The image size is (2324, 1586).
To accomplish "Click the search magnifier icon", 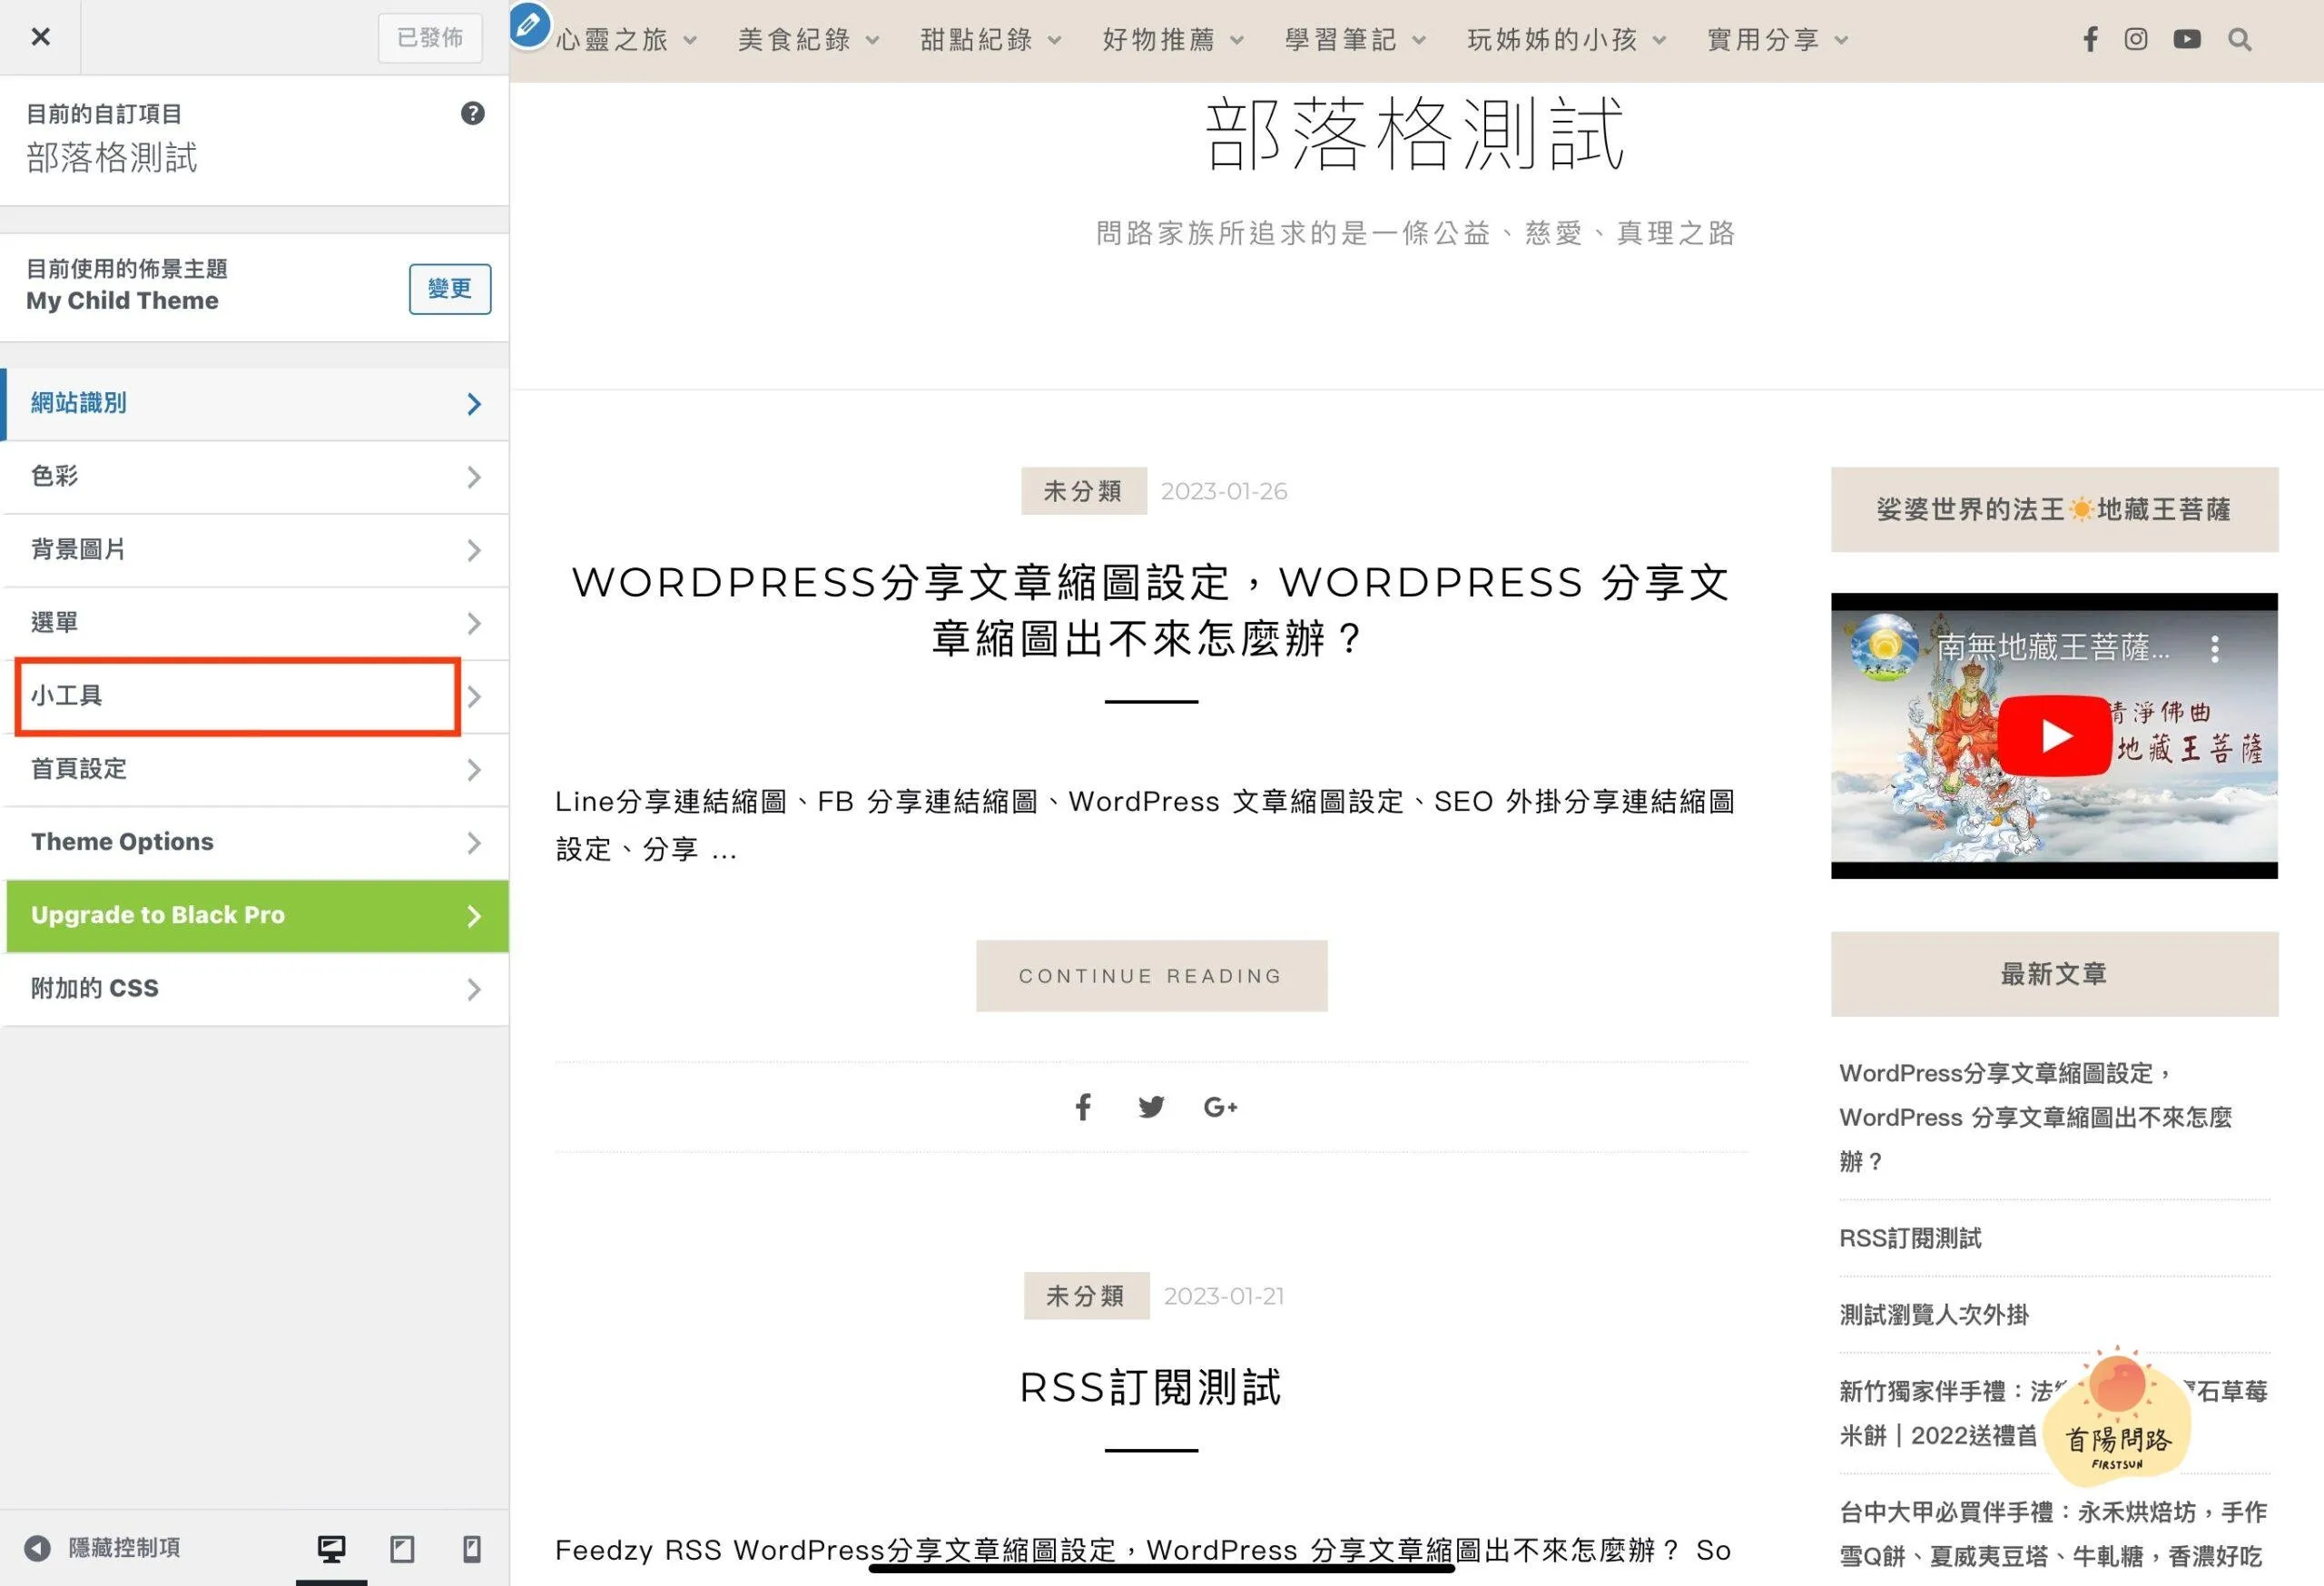I will click(x=2239, y=39).
